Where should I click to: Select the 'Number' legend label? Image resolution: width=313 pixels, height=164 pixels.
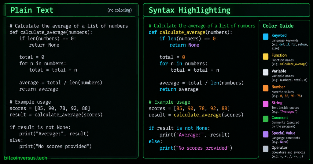(x=278, y=87)
